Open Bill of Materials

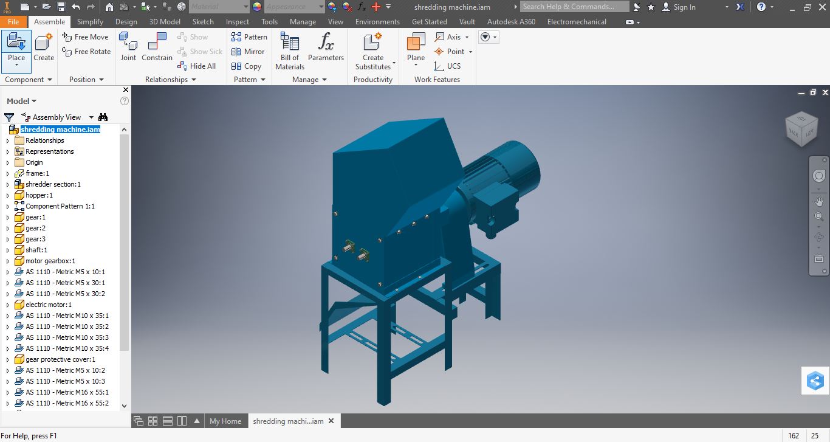[290, 51]
